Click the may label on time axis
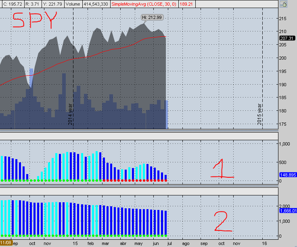Image resolution: width=297 pixels, height=247 pixels. coord(138,243)
